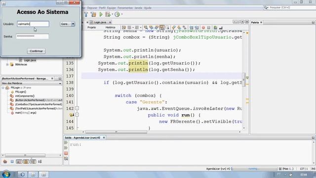Open the Ferramentas menu
The width and height of the screenshot is (316, 178).
click(125, 8)
